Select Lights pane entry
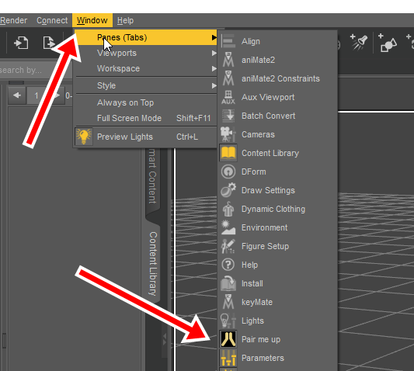Viewport: 414px width, 371px height. point(278,321)
